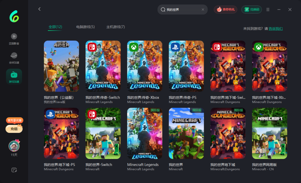Click the subtitle 我的世界Java版
Screen dimensions: 301x183
[54, 102]
